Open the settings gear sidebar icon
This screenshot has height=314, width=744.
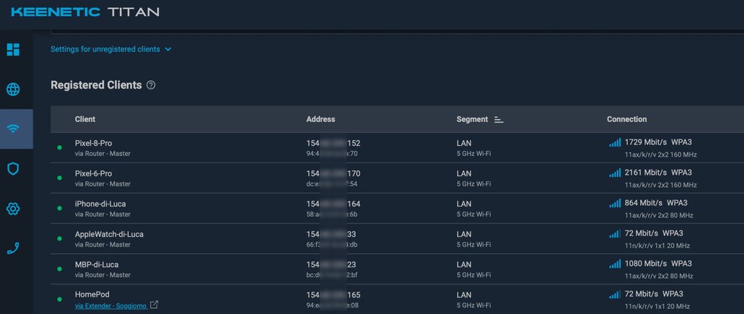click(13, 209)
